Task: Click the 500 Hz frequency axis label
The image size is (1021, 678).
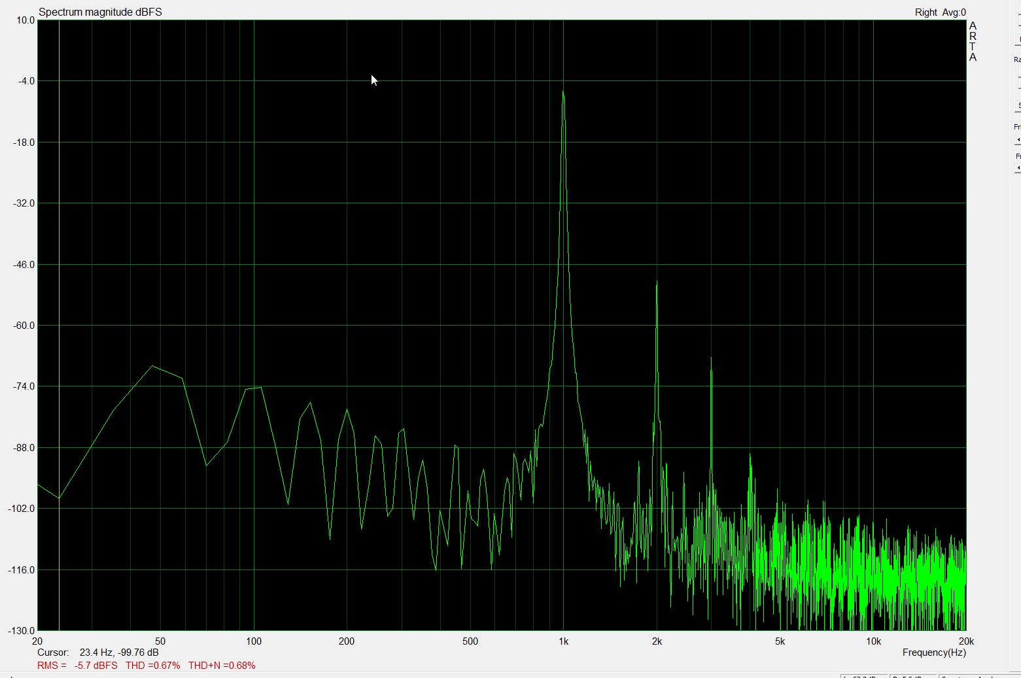Action: (x=470, y=641)
